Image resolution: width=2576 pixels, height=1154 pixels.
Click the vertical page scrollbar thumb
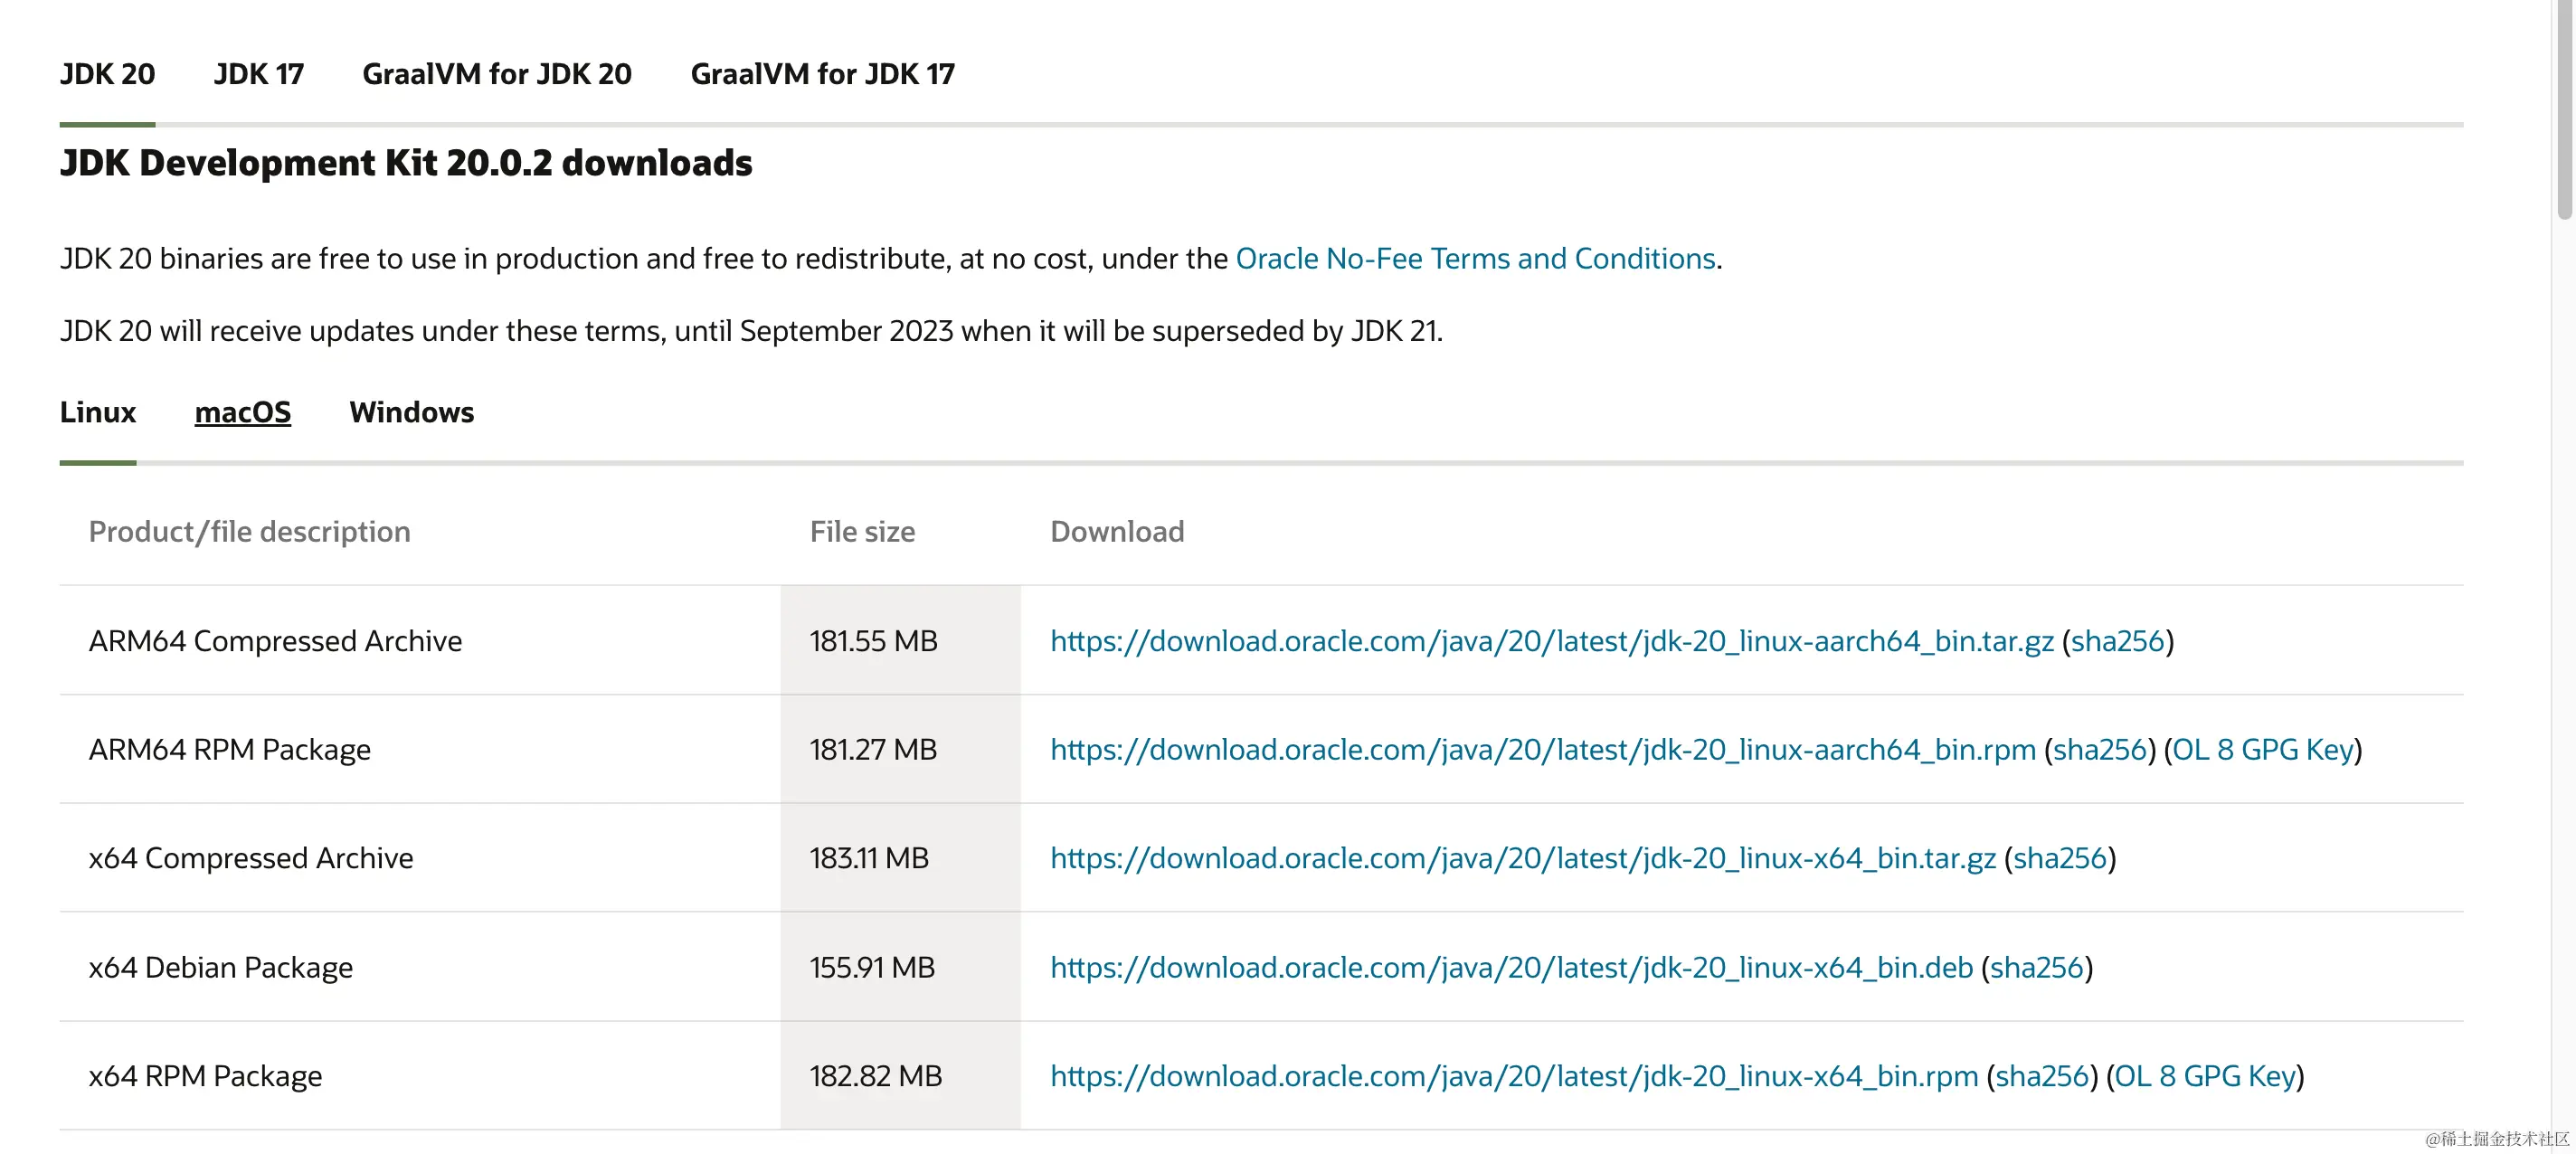click(x=2564, y=110)
